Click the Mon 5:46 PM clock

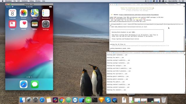pyautogui.click(x=173, y=1)
